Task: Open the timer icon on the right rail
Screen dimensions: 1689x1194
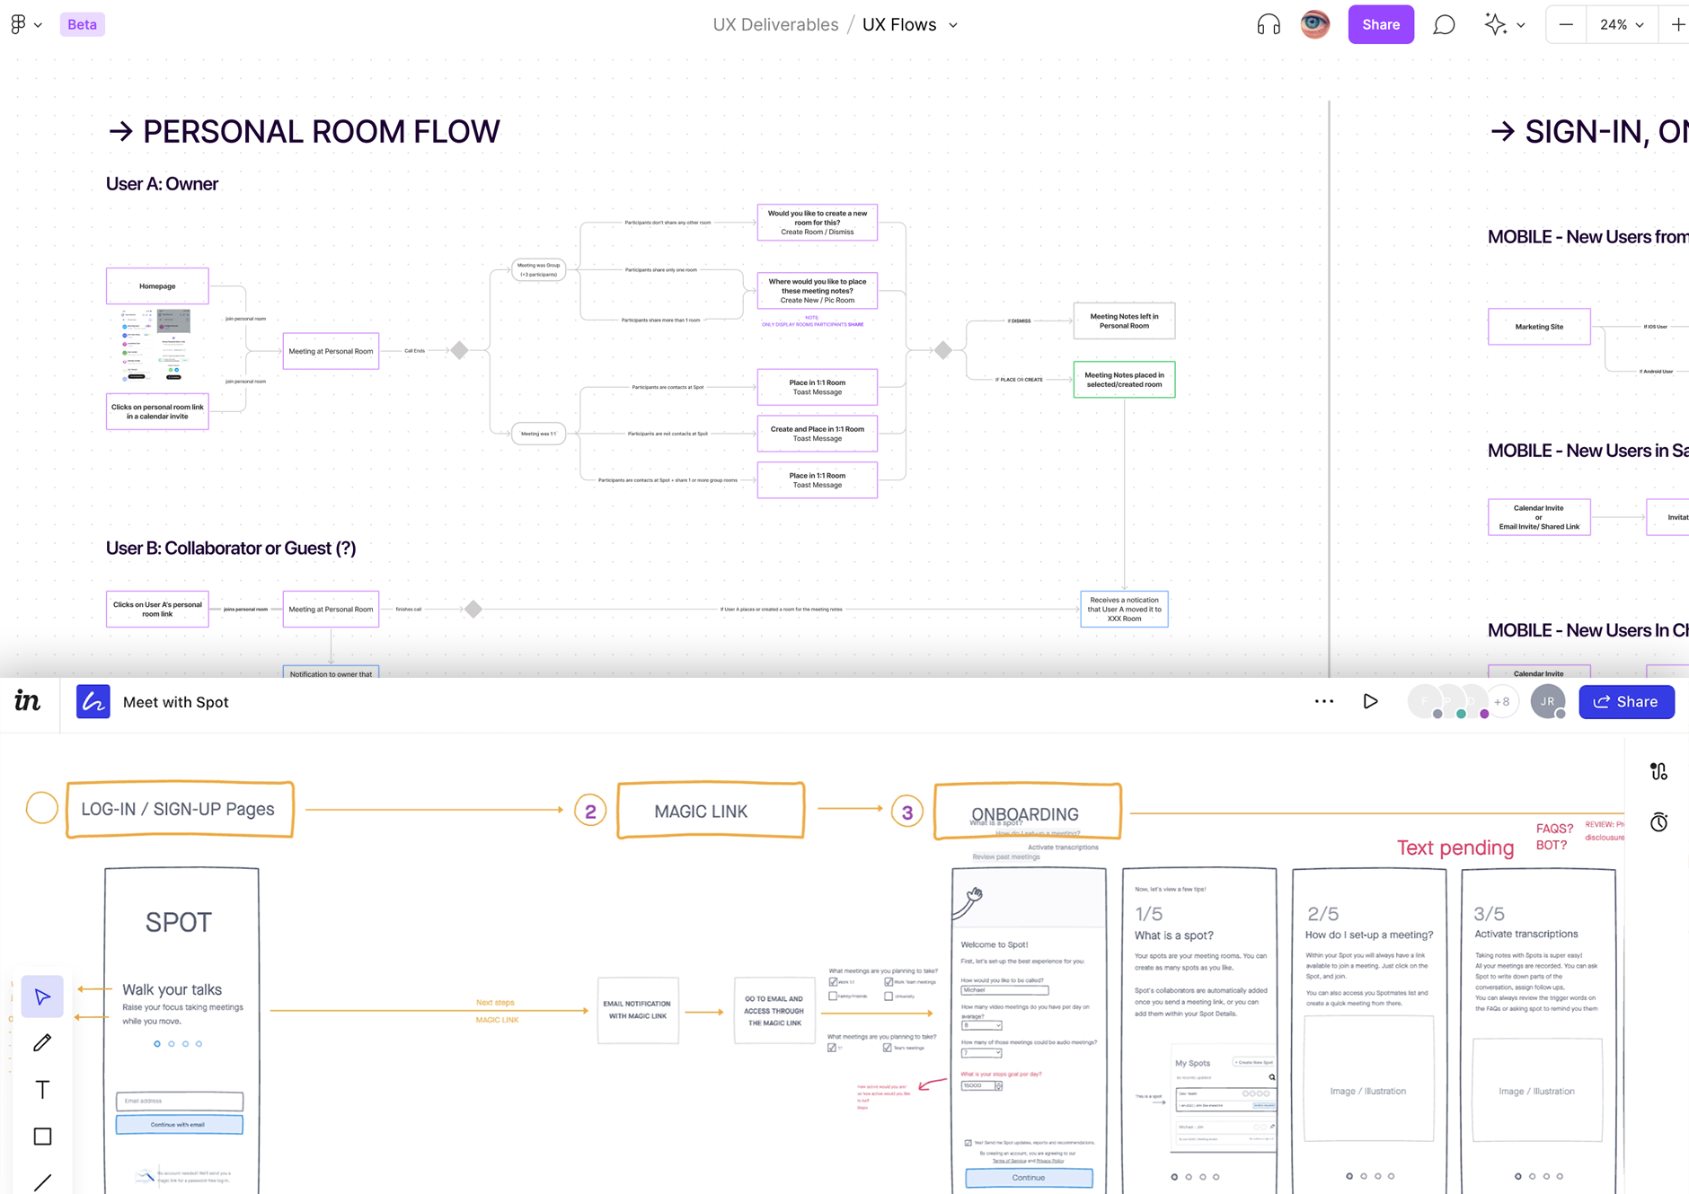Action: (x=1659, y=821)
